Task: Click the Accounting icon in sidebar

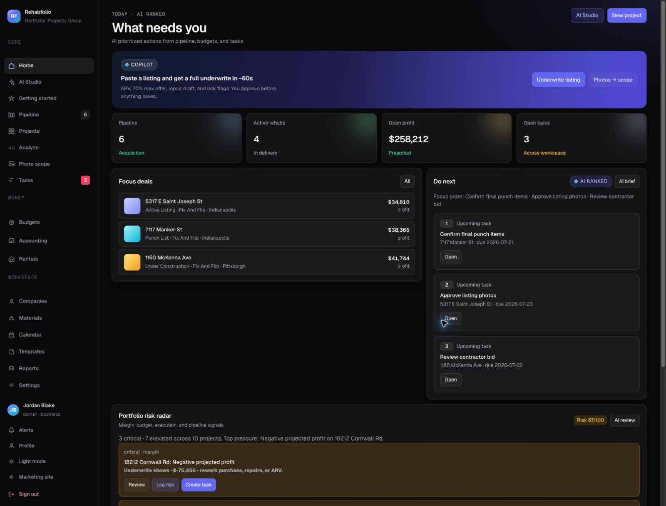Action: pos(12,241)
